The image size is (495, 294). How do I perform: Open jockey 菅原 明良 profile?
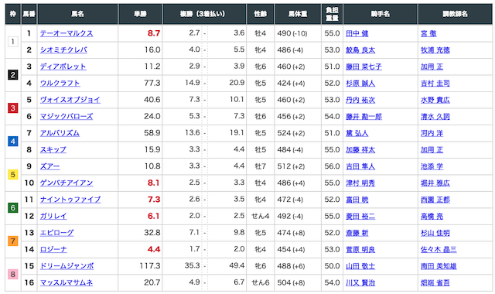(360, 250)
